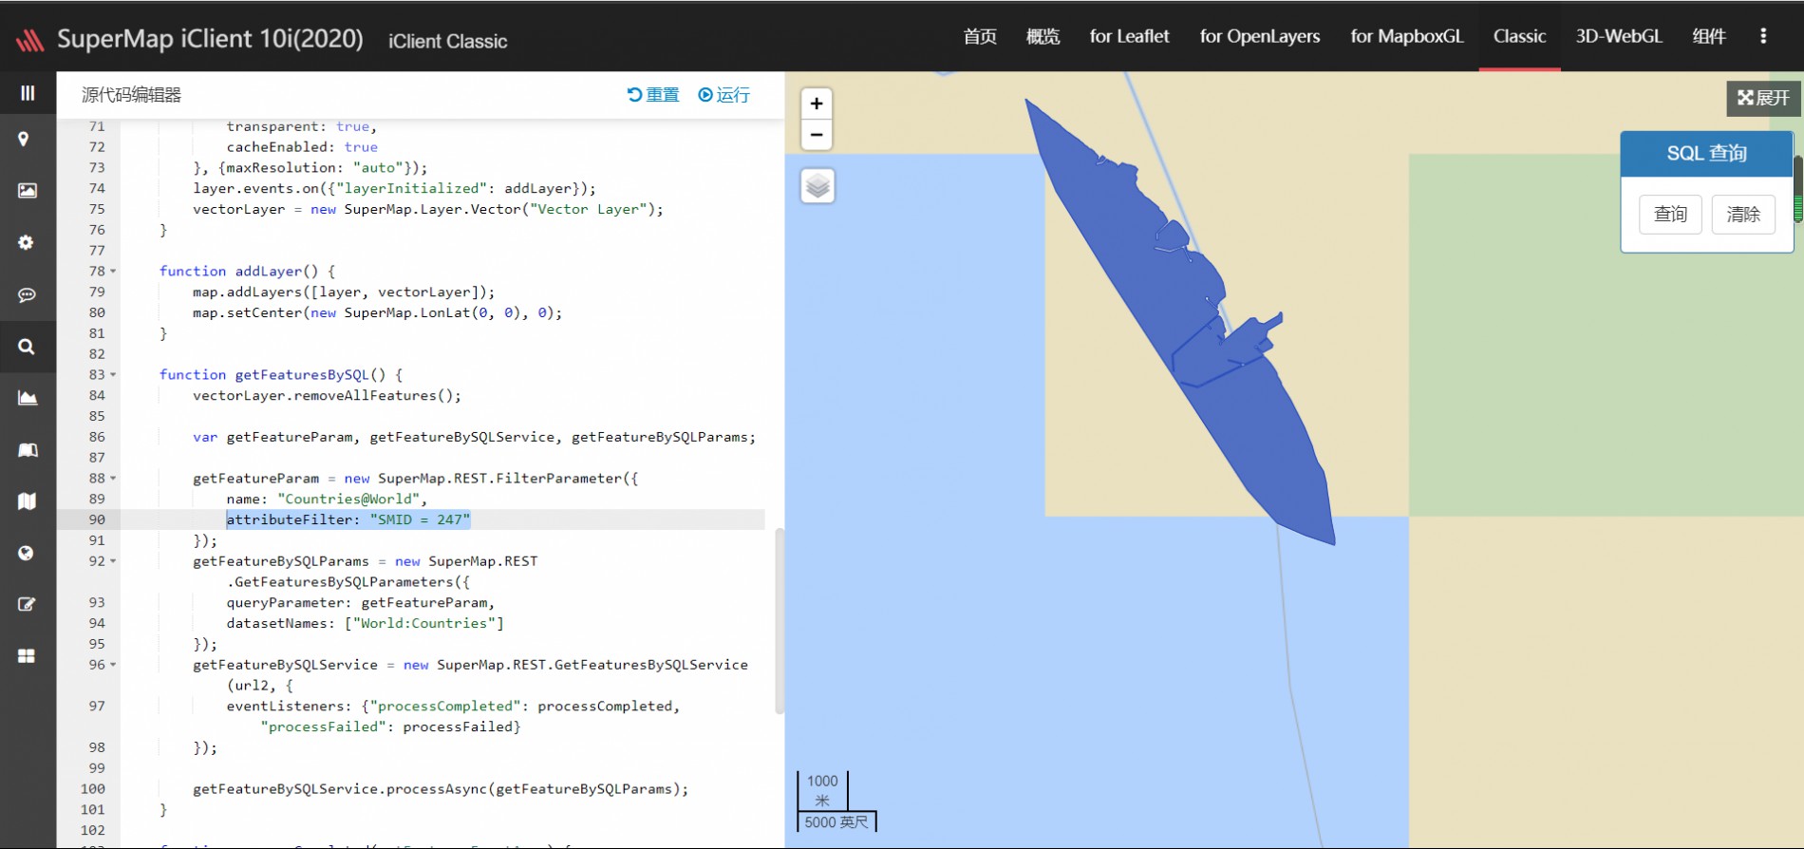Reset the code with 重置
The width and height of the screenshot is (1804, 849).
pos(653,95)
